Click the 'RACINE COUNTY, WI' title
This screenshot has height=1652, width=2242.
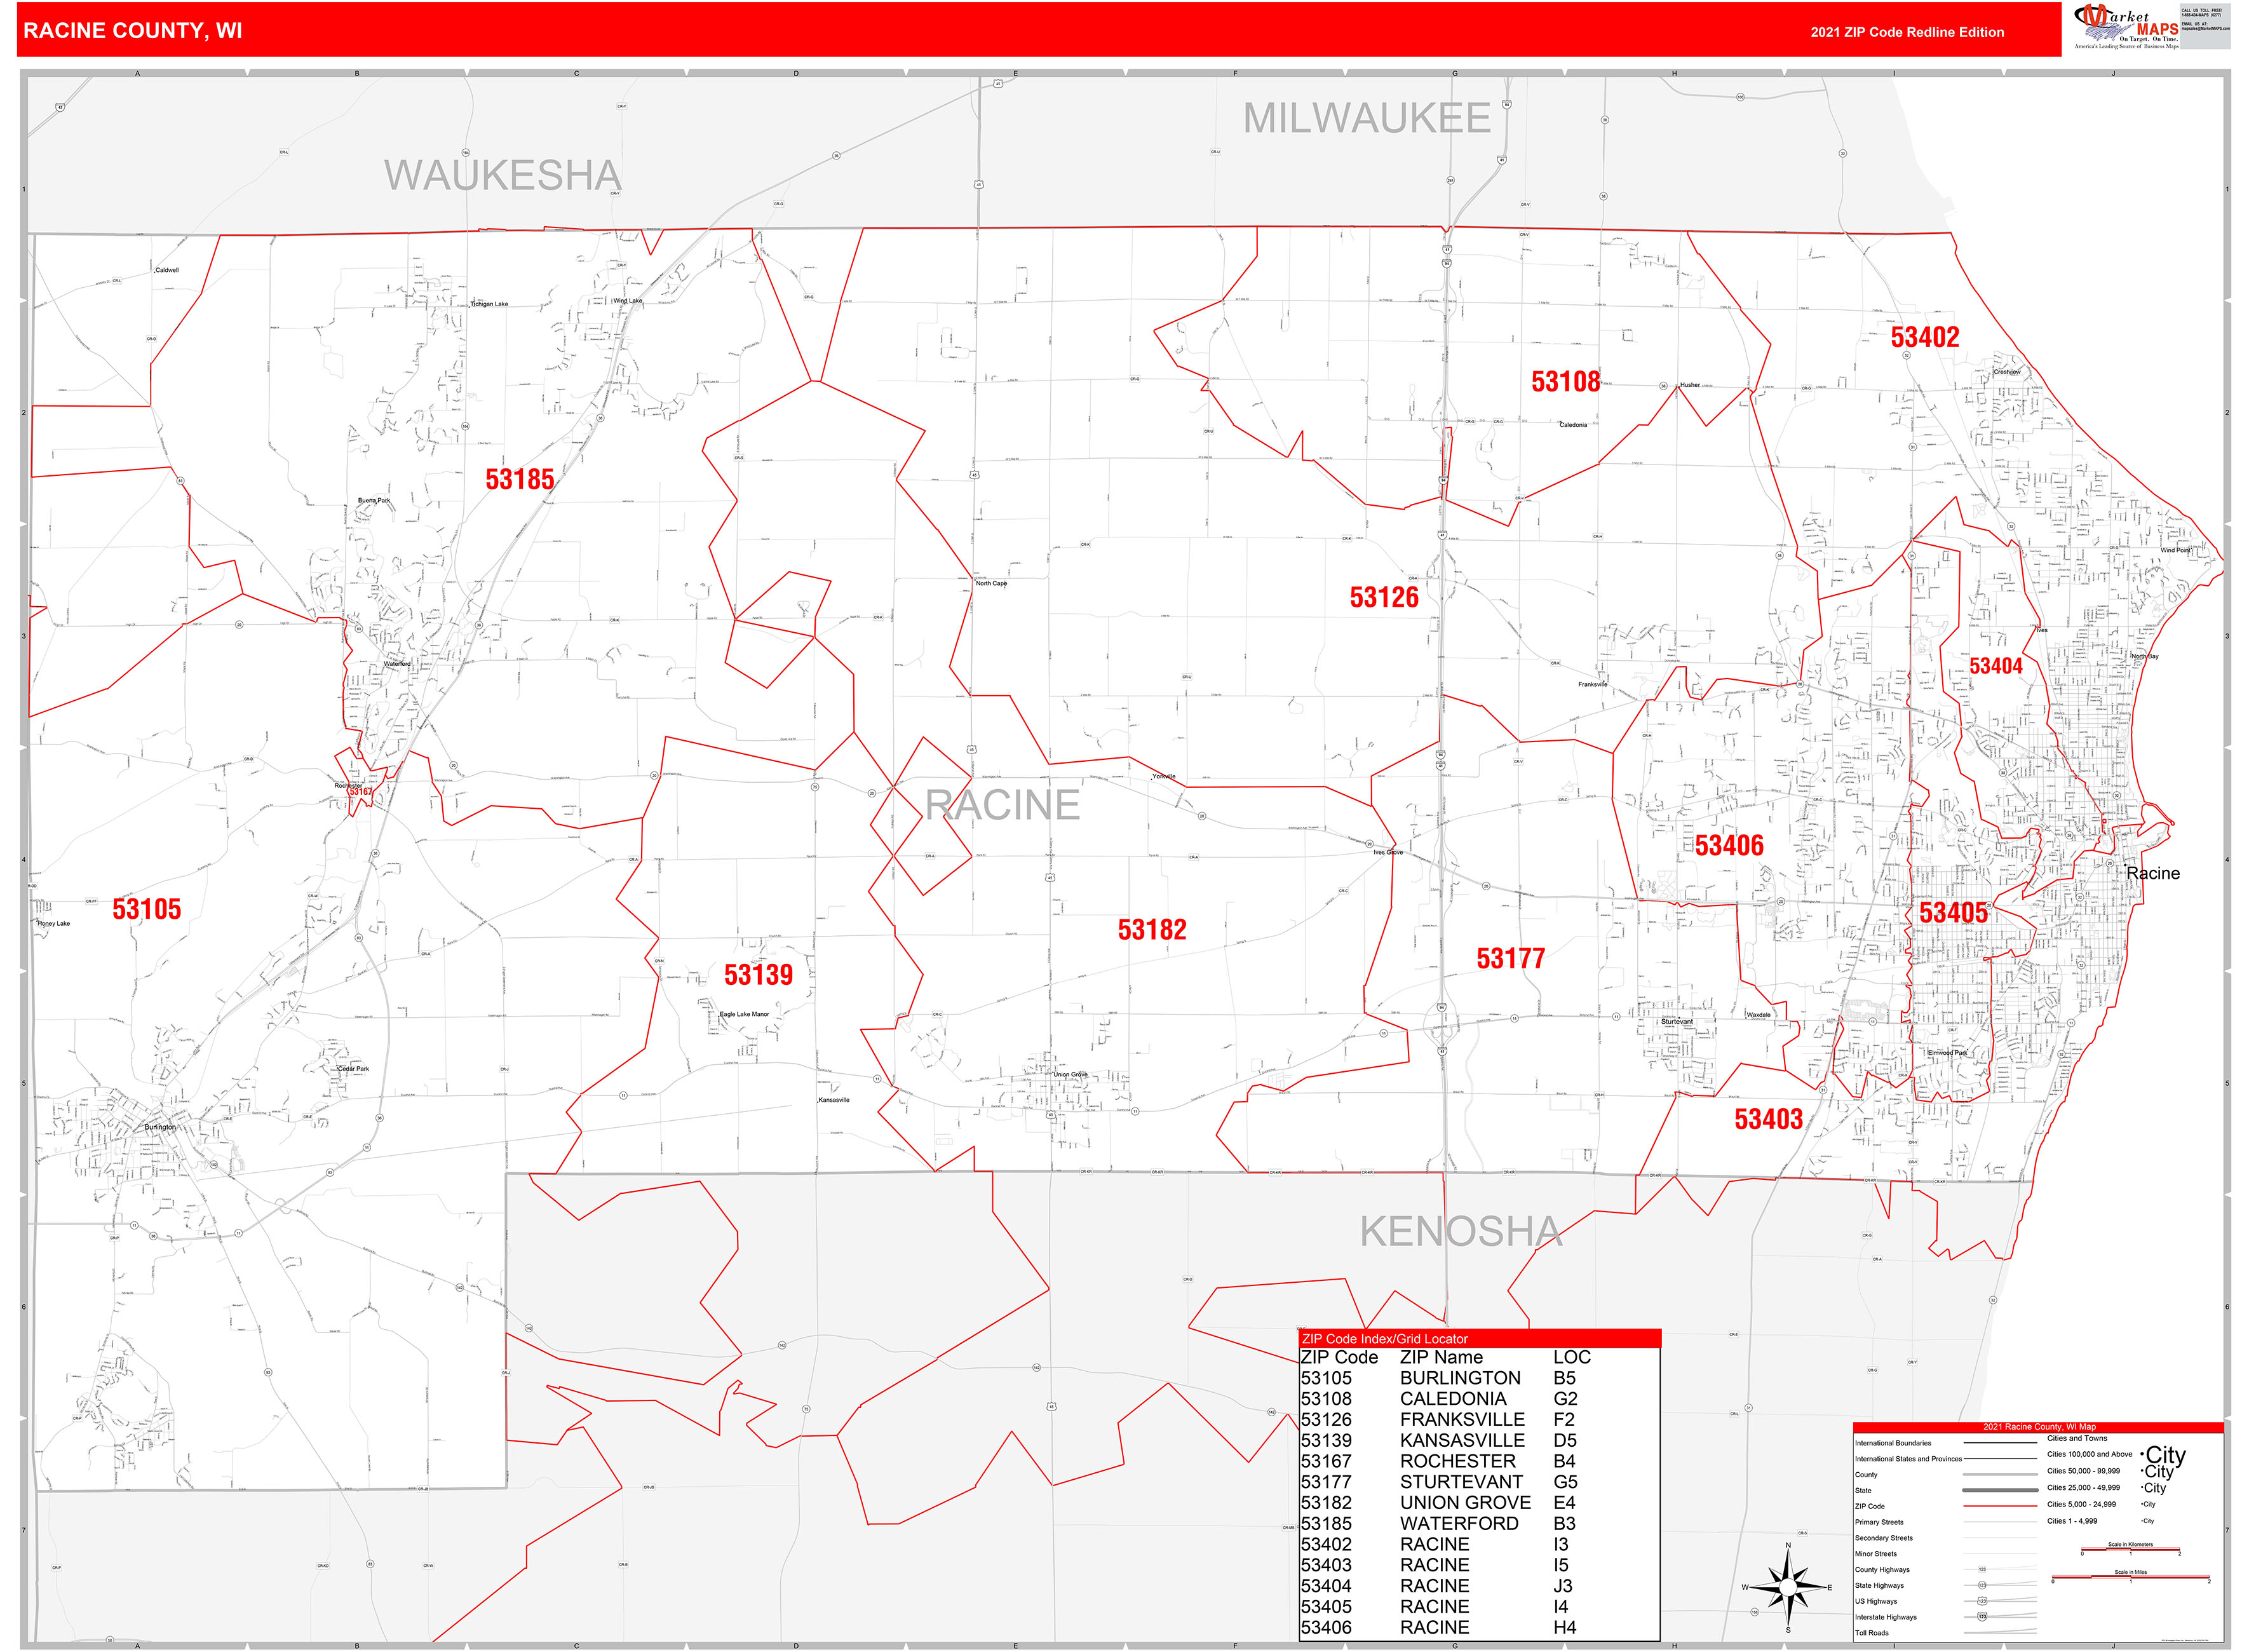(x=133, y=30)
